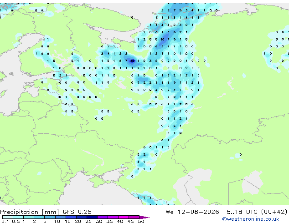Image resolution: width=289 pixels, height=223 pixels.
Task: Click the date text 'We 12-08-2026'
Action: coord(192,212)
